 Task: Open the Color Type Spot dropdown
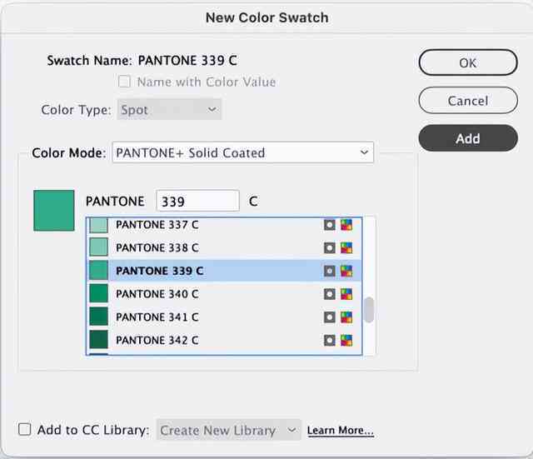coord(169,109)
